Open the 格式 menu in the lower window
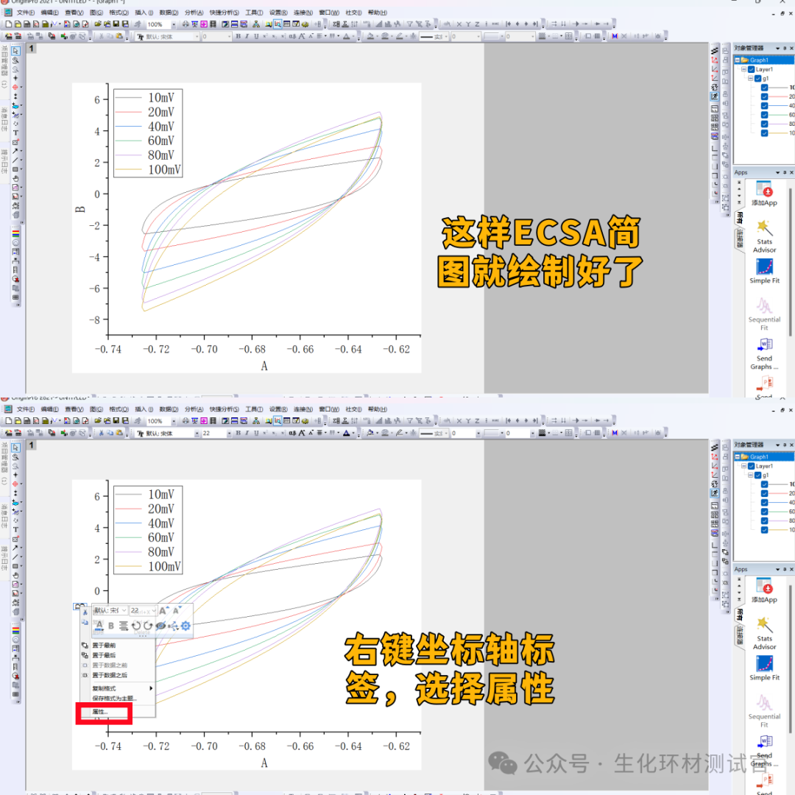 click(x=119, y=409)
